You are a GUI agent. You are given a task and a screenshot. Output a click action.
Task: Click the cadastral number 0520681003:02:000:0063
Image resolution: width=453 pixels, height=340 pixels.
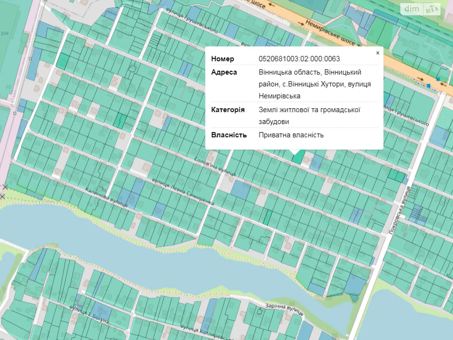[299, 59]
